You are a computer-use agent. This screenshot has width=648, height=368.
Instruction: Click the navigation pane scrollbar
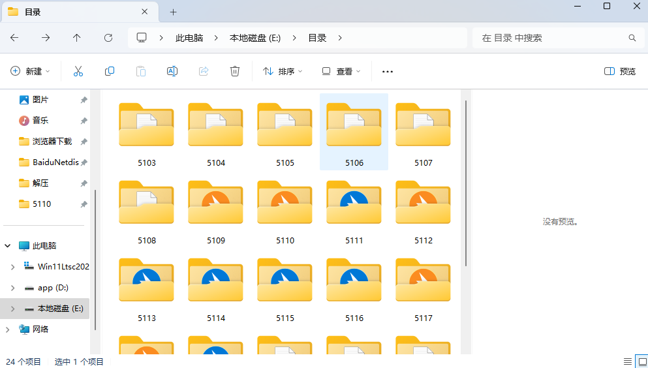[95, 260]
